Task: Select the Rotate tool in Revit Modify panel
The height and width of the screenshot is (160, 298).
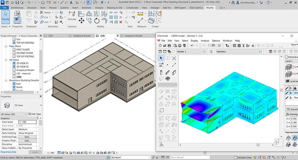Action: point(97,21)
